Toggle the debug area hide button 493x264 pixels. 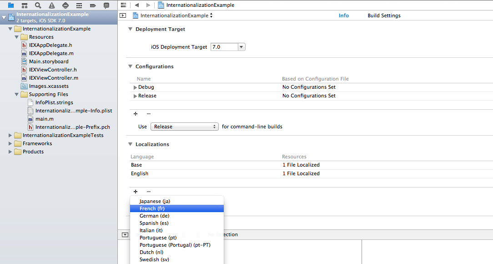click(x=125, y=235)
